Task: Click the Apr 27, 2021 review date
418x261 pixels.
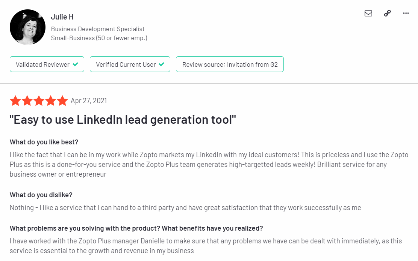Action: click(x=89, y=101)
